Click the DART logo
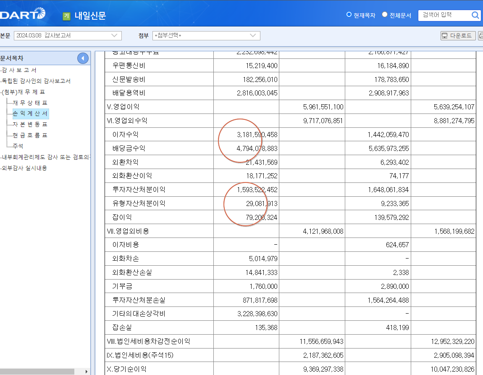 (23, 14)
